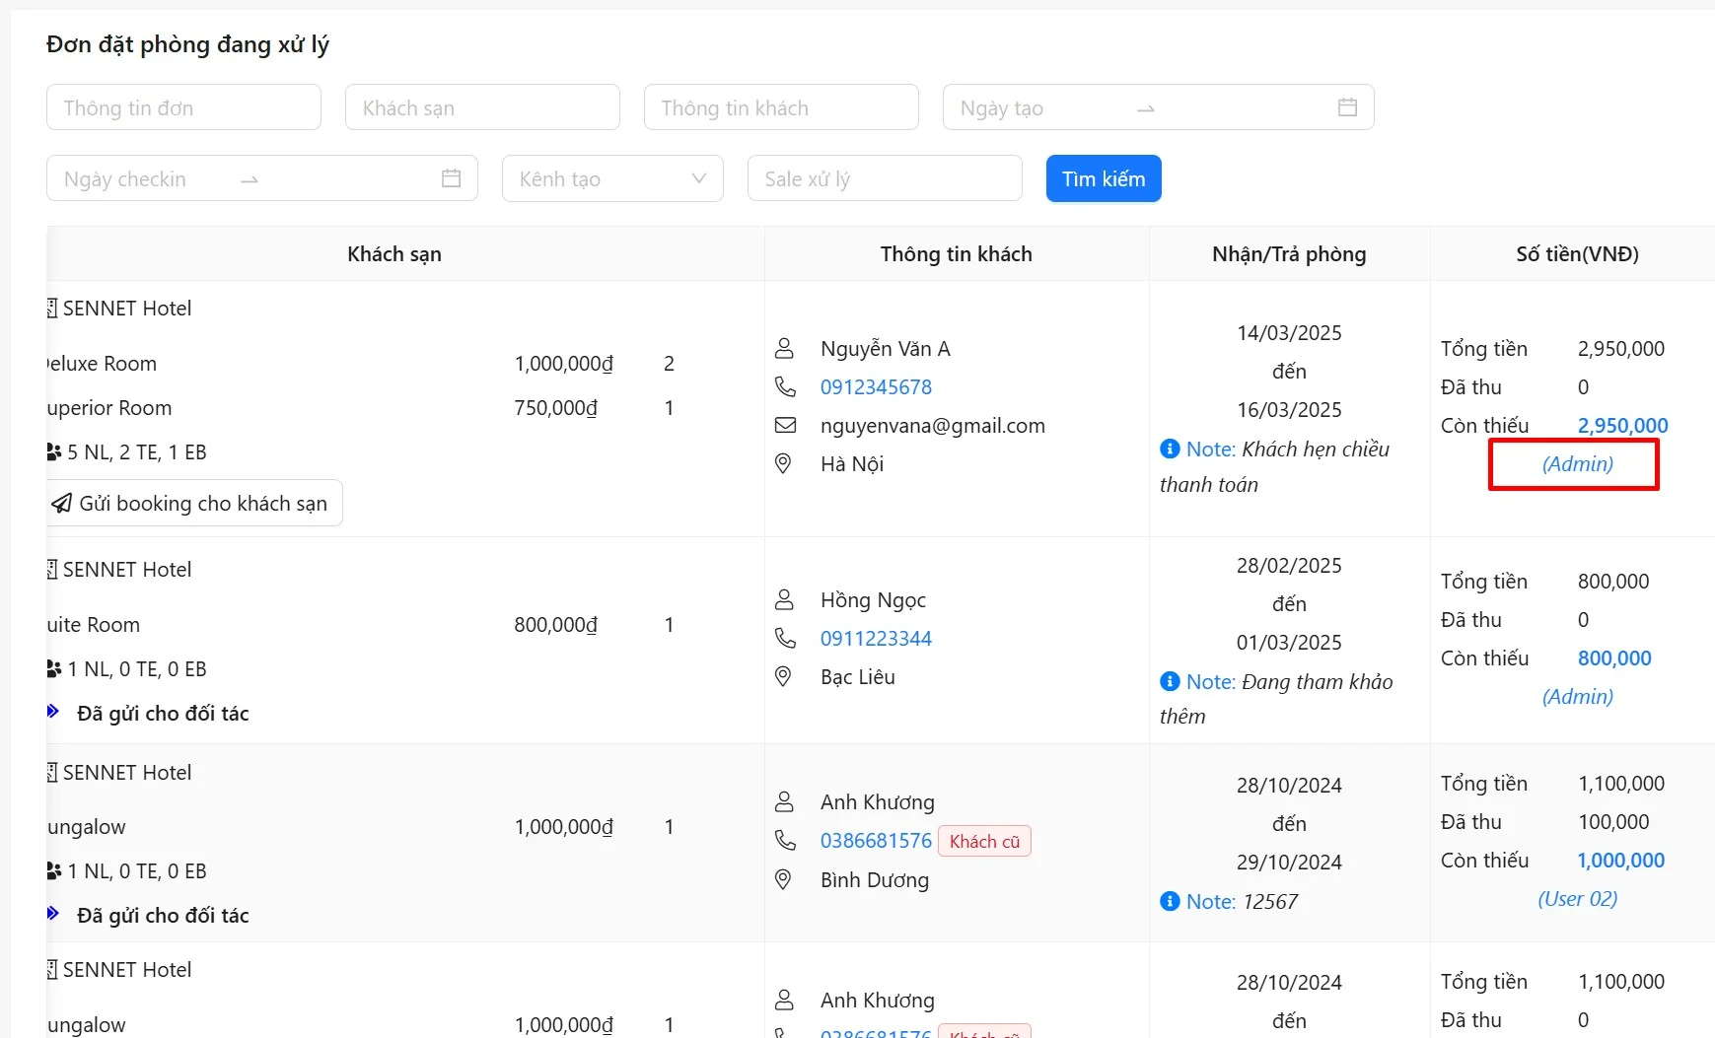
Task: Select the Thông tin khách search box
Action: pos(780,107)
